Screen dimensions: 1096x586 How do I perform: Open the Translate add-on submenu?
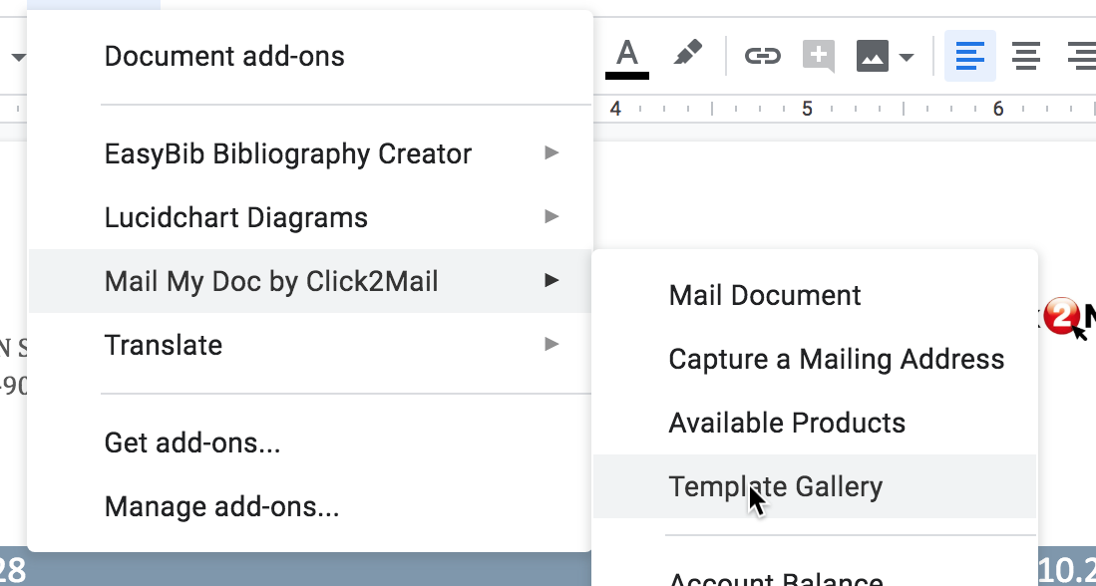point(310,345)
